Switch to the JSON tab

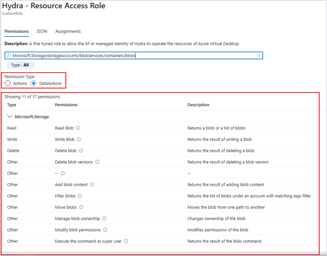click(x=42, y=31)
